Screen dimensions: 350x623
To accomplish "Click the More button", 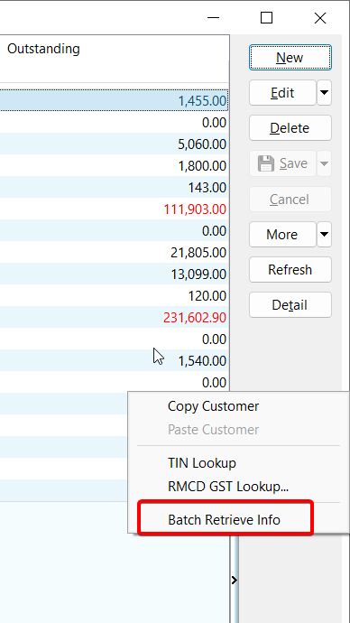I will pos(282,234).
